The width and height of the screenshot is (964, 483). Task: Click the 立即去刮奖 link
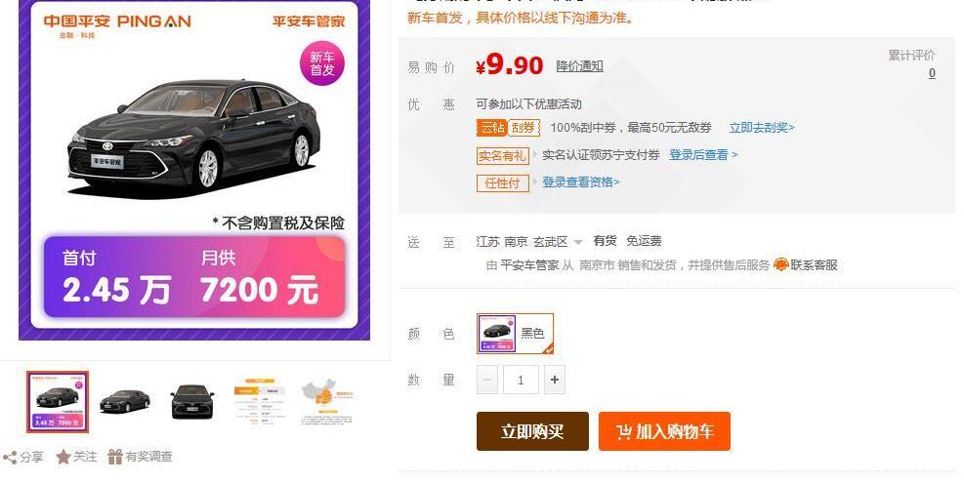pyautogui.click(x=761, y=128)
